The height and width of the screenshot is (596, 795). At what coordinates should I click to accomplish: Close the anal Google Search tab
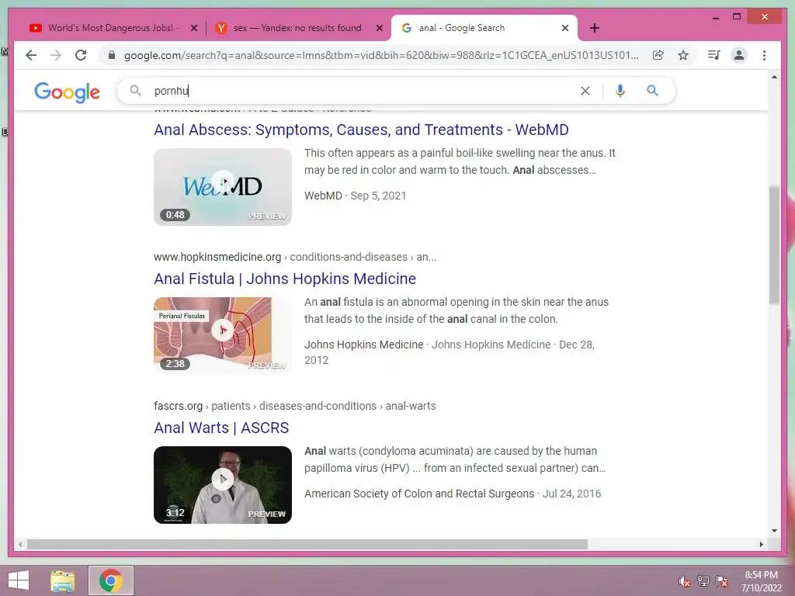tap(565, 28)
